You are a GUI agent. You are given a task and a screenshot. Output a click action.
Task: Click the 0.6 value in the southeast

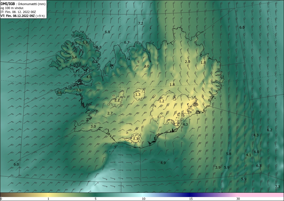pyautogui.click(x=196, y=105)
